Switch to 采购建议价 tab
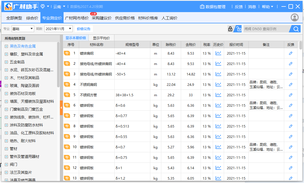Screen dimensions: 304x183 point(102,18)
